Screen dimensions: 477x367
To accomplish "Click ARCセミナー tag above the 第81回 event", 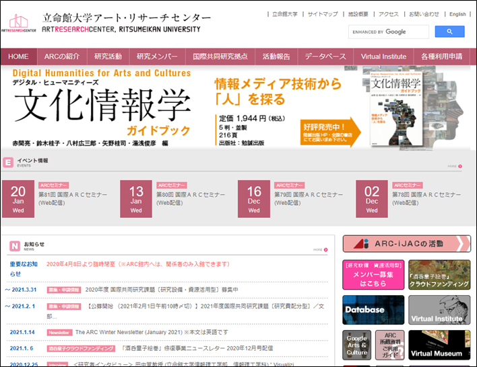I will click(53, 185).
